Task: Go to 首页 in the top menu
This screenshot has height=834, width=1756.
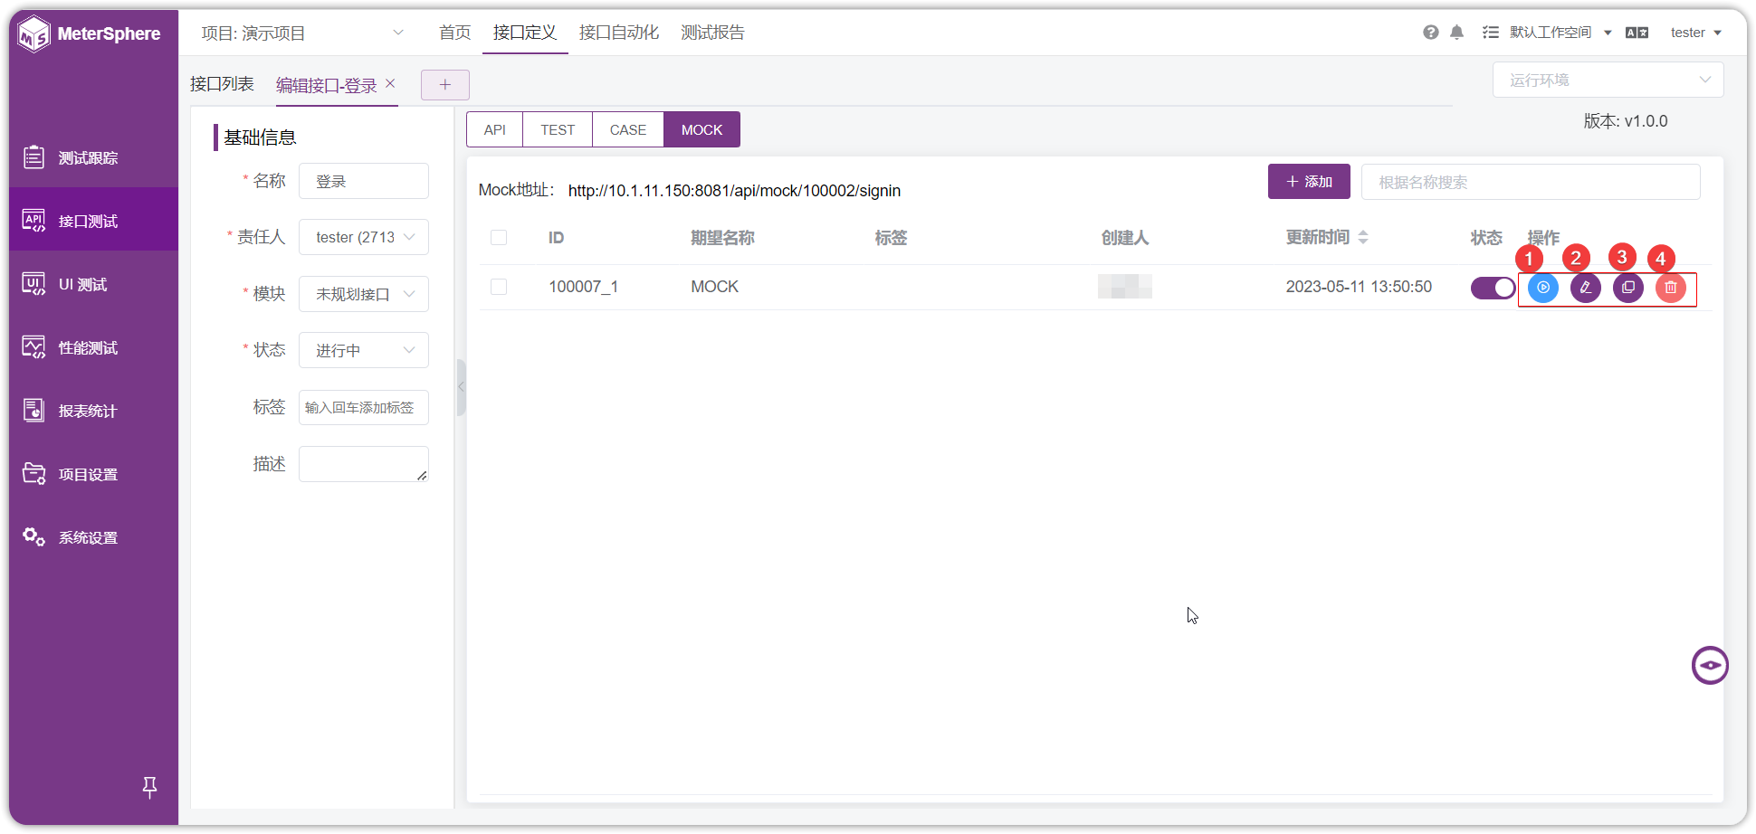Action: (454, 33)
